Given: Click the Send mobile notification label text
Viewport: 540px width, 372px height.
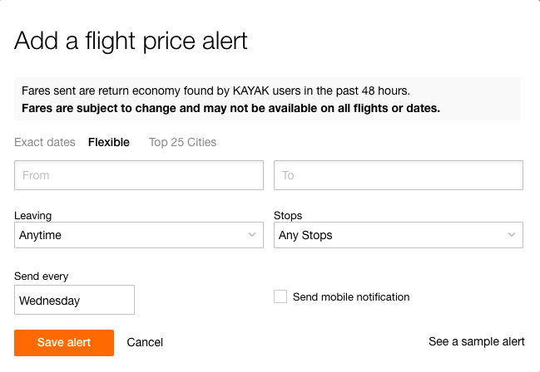Looking at the screenshot, I should pyautogui.click(x=351, y=297).
